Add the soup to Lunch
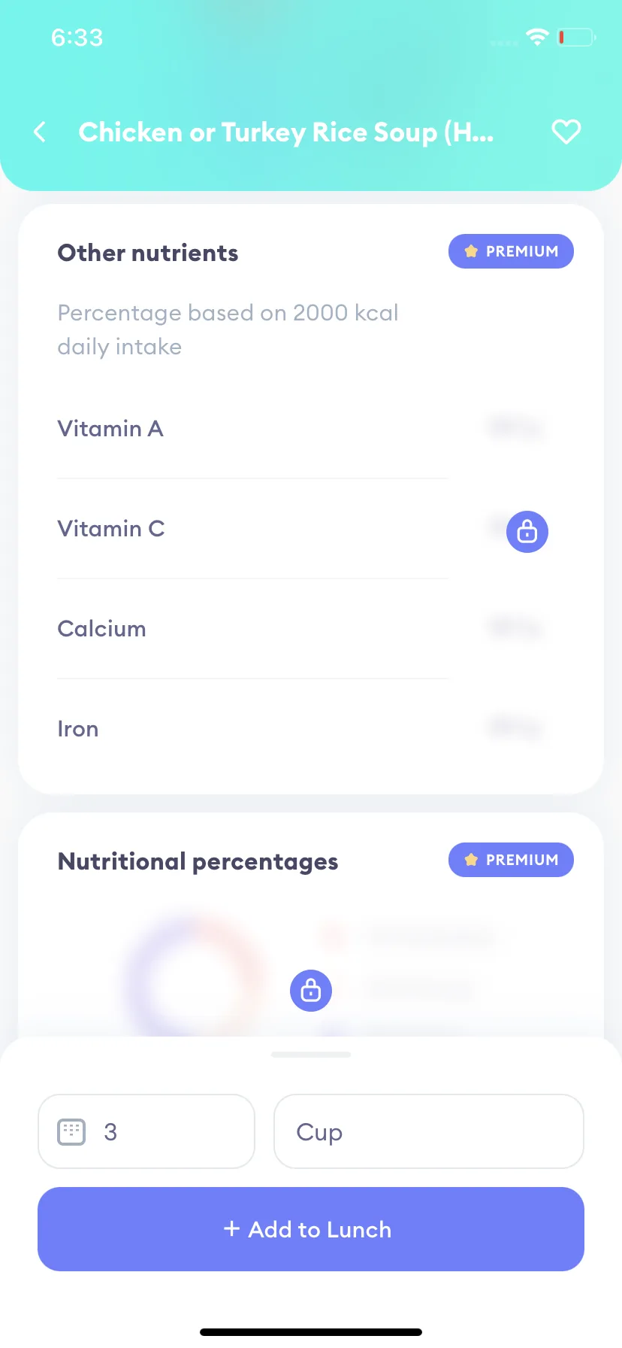622x1348 pixels. [x=311, y=1229]
